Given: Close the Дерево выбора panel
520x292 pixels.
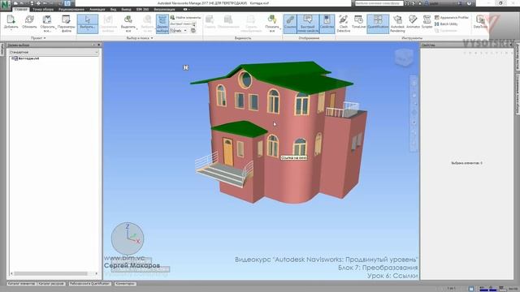Looking at the screenshot, I should (99, 45).
